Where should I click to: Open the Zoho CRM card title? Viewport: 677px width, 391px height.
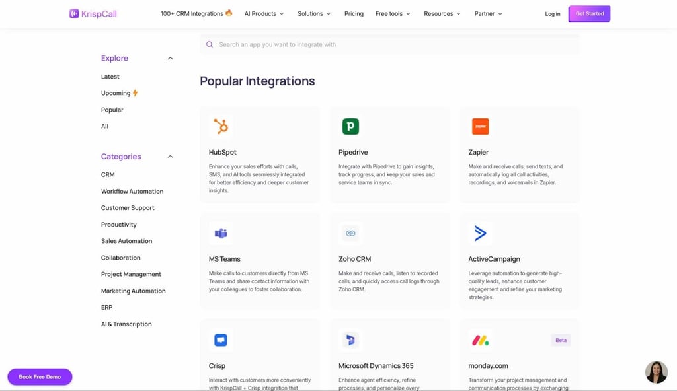(354, 259)
